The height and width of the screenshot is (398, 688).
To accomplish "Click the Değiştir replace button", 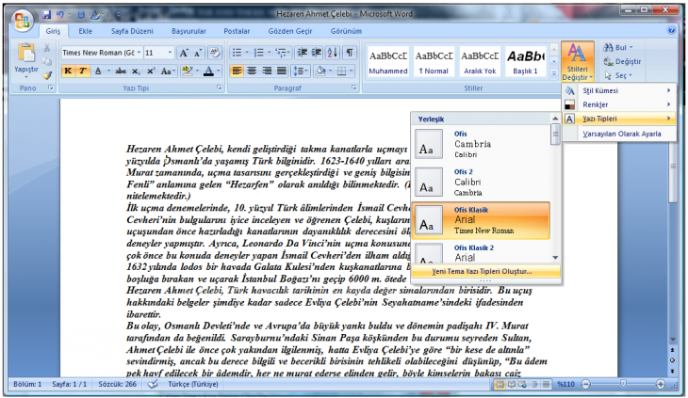I will point(622,62).
